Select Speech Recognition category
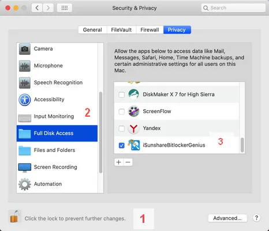Screen dimensions: 269x231 (x=57, y=83)
